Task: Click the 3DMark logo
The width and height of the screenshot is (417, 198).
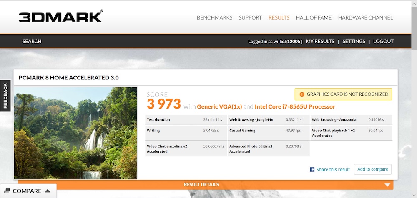Action: pos(60,17)
